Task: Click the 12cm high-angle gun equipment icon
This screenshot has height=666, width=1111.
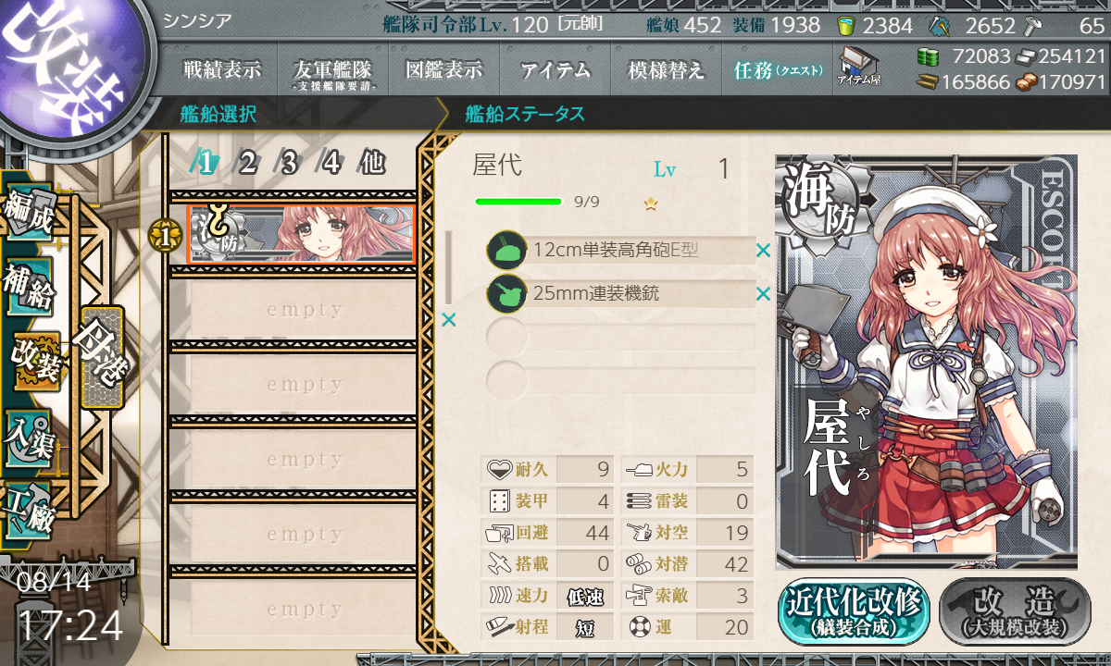Action: (506, 251)
